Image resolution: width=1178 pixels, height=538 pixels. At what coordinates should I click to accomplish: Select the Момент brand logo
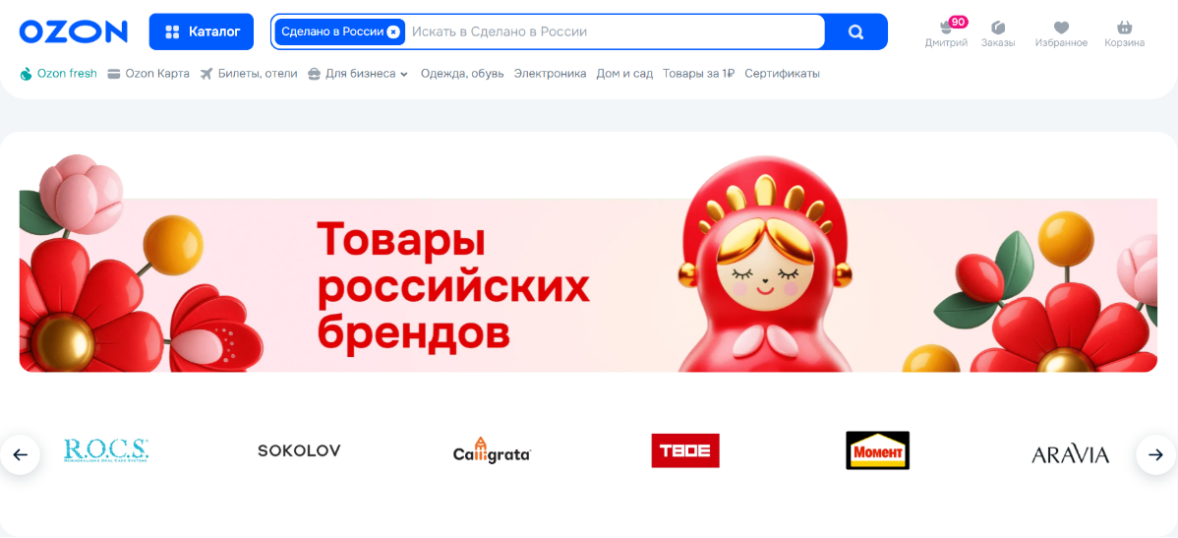(877, 450)
